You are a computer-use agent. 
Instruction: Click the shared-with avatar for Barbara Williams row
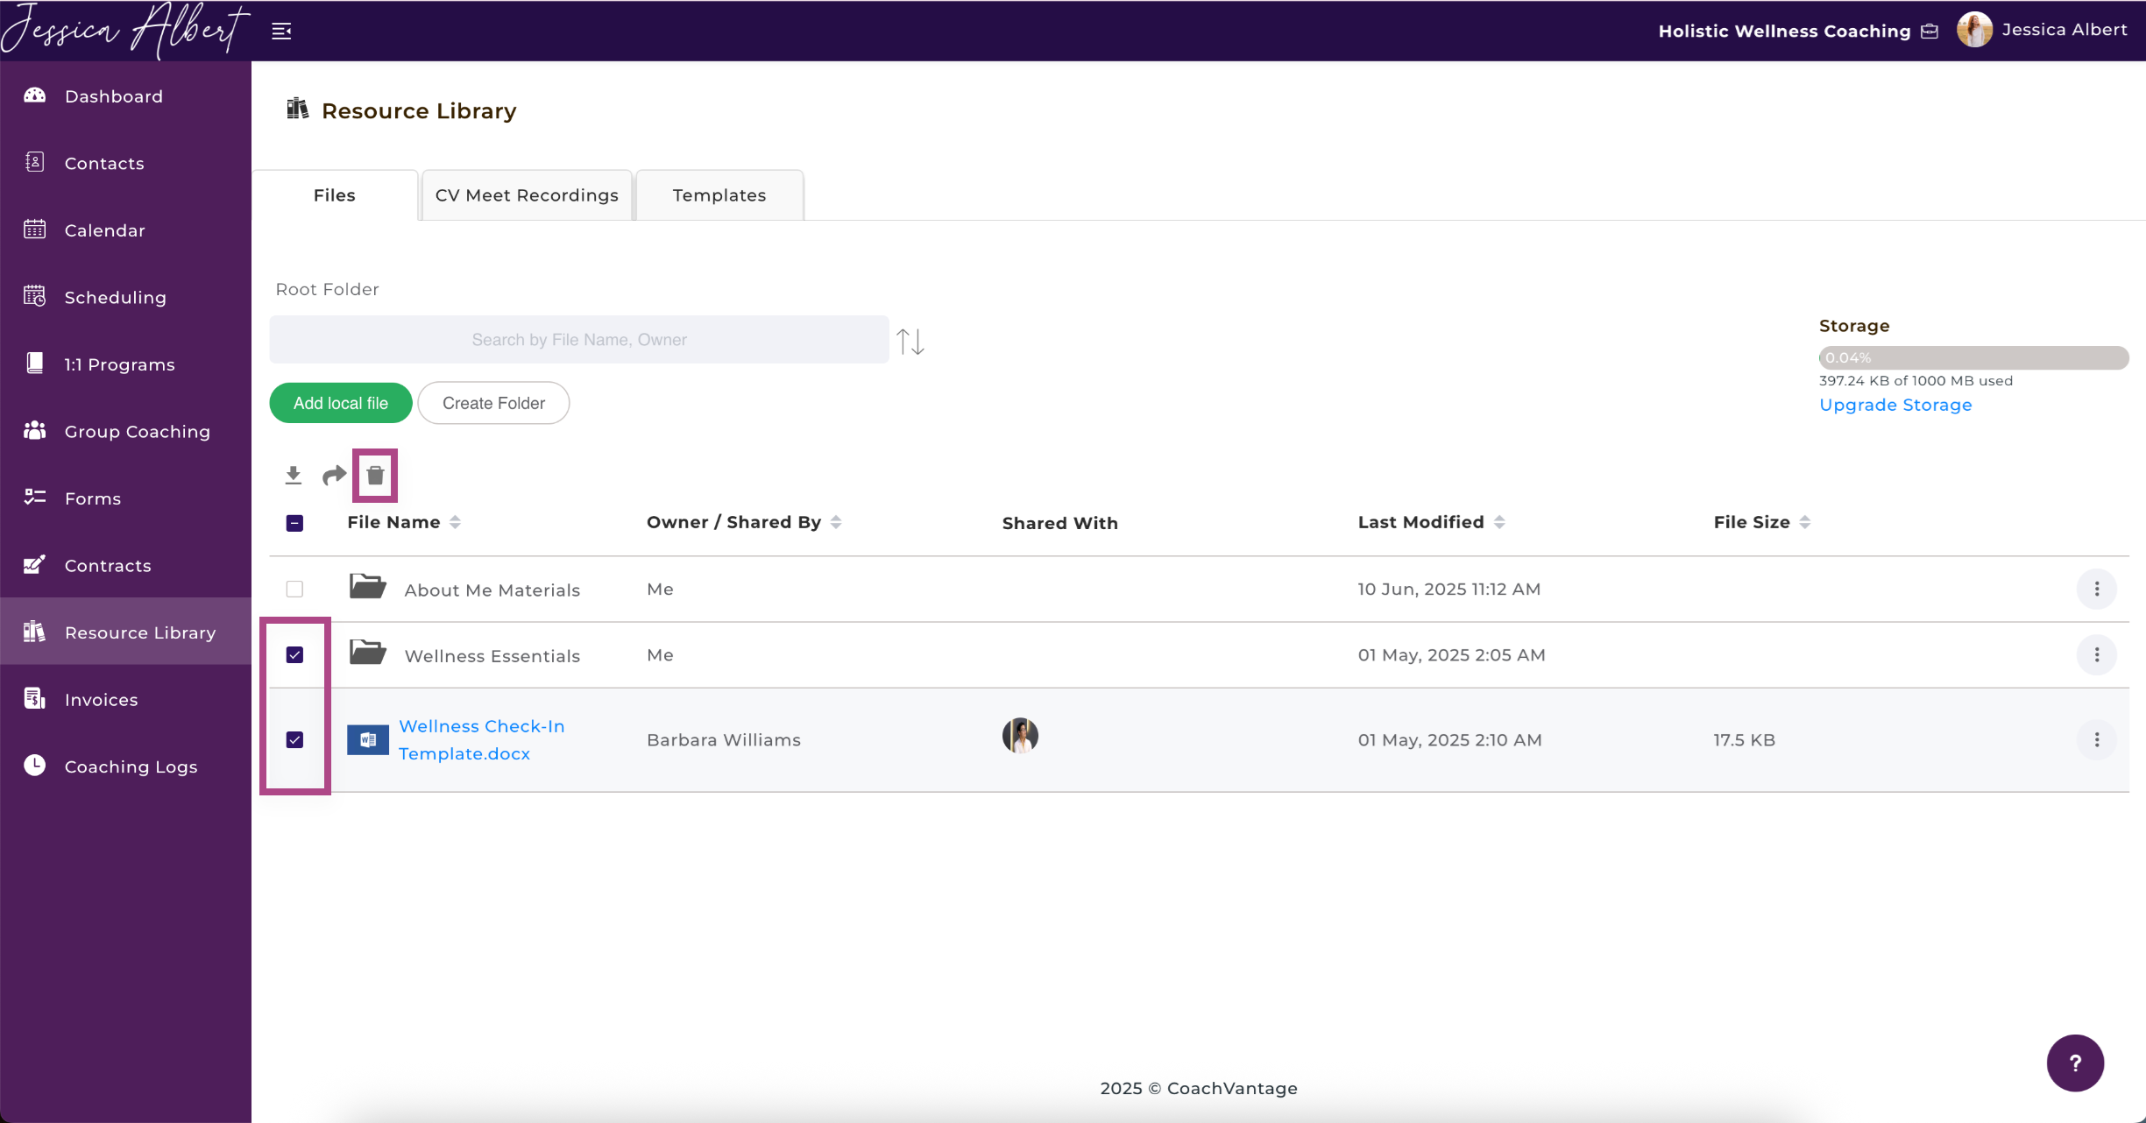pyautogui.click(x=1020, y=736)
